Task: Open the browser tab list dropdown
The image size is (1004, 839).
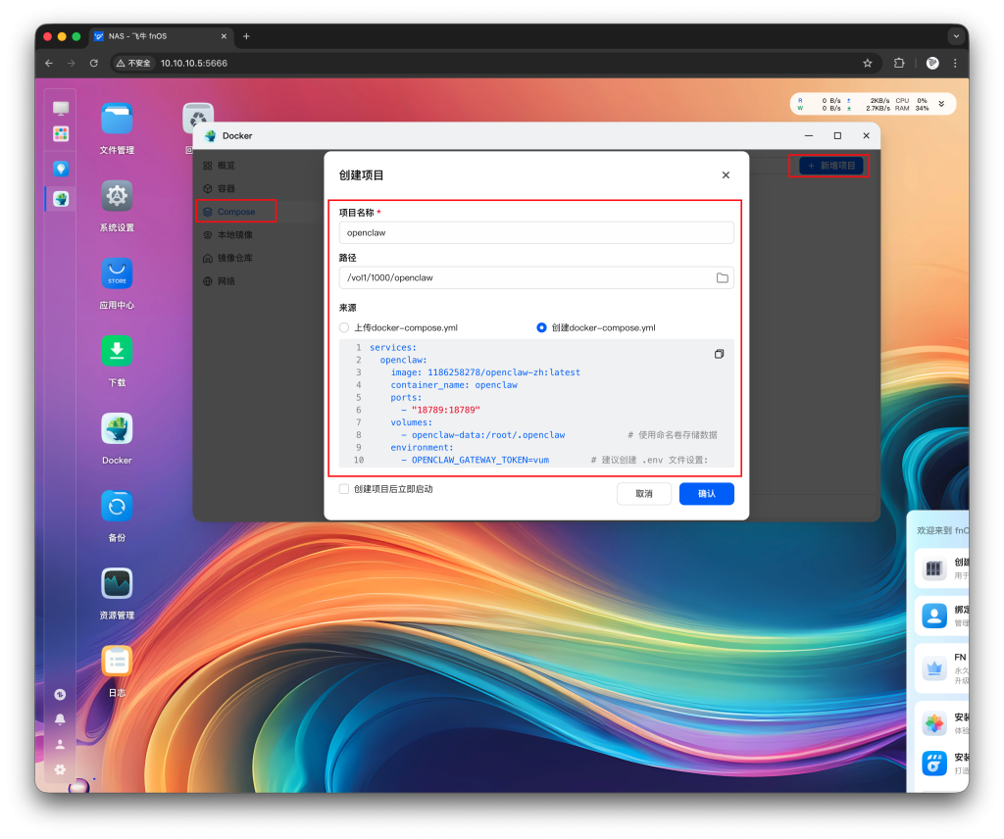Action: click(x=956, y=36)
